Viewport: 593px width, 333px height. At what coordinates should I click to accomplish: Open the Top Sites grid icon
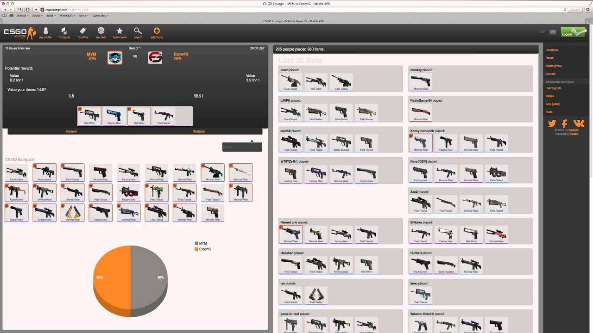click(11, 15)
